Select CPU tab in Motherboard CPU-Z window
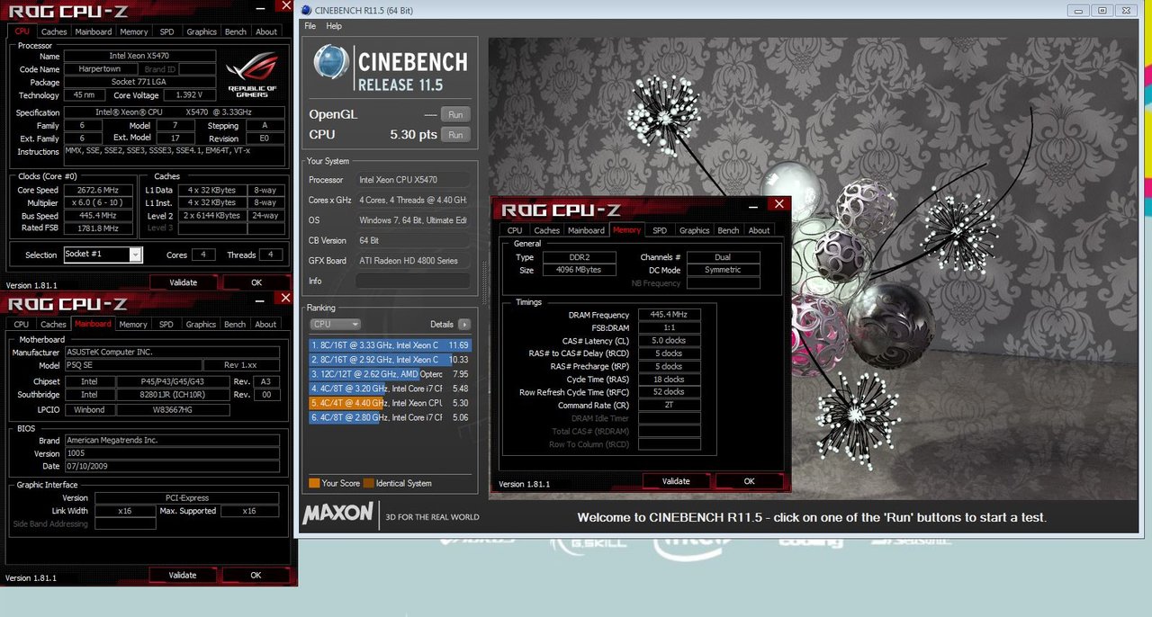Screen dimensions: 1152x617 pos(22,324)
